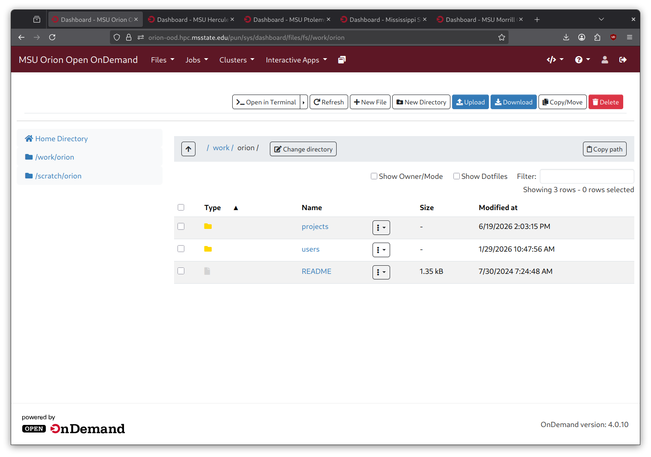
Task: Click into the Filter text field
Action: 587,176
